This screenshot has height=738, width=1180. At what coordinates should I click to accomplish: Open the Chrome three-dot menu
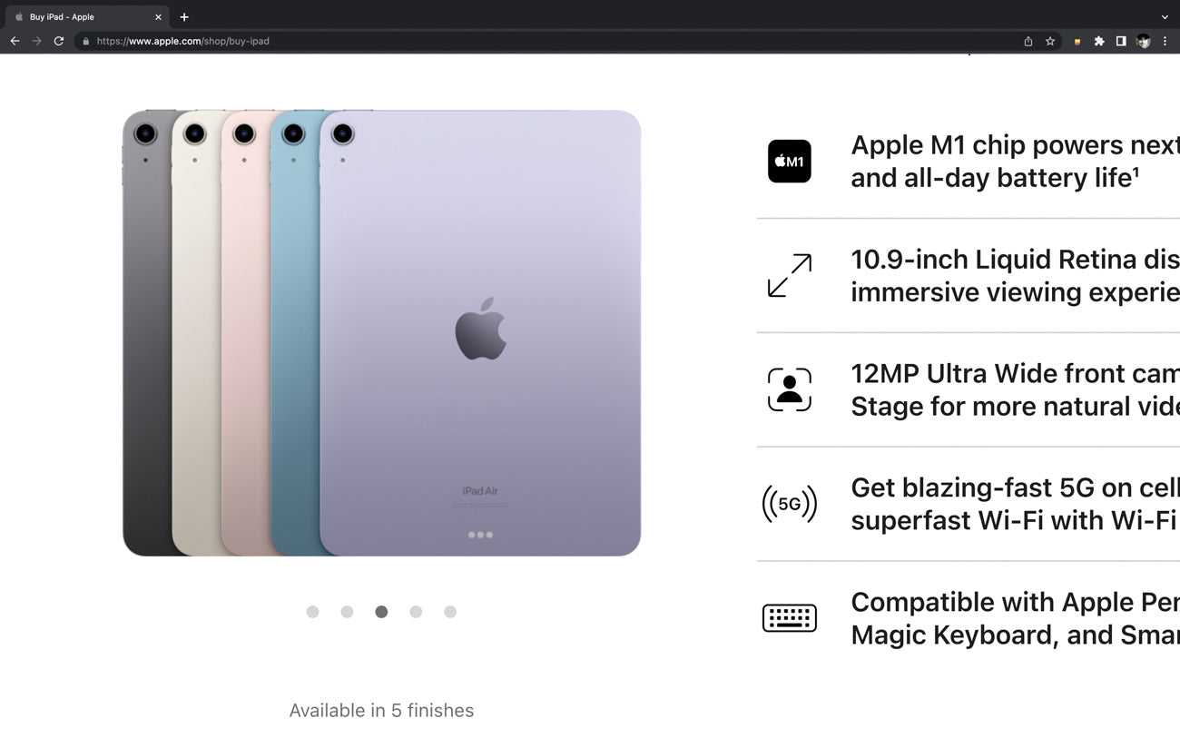pyautogui.click(x=1165, y=41)
